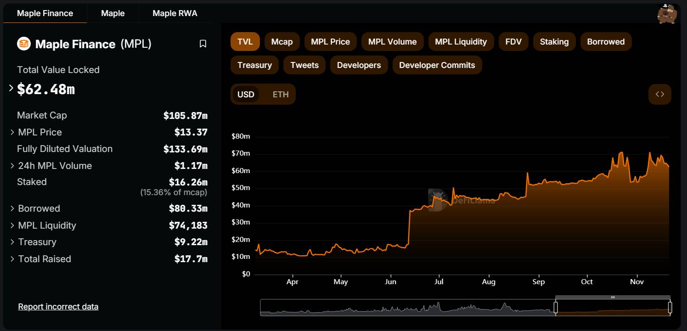
Task: Toggle the FDV chart metric
Action: pyautogui.click(x=513, y=42)
